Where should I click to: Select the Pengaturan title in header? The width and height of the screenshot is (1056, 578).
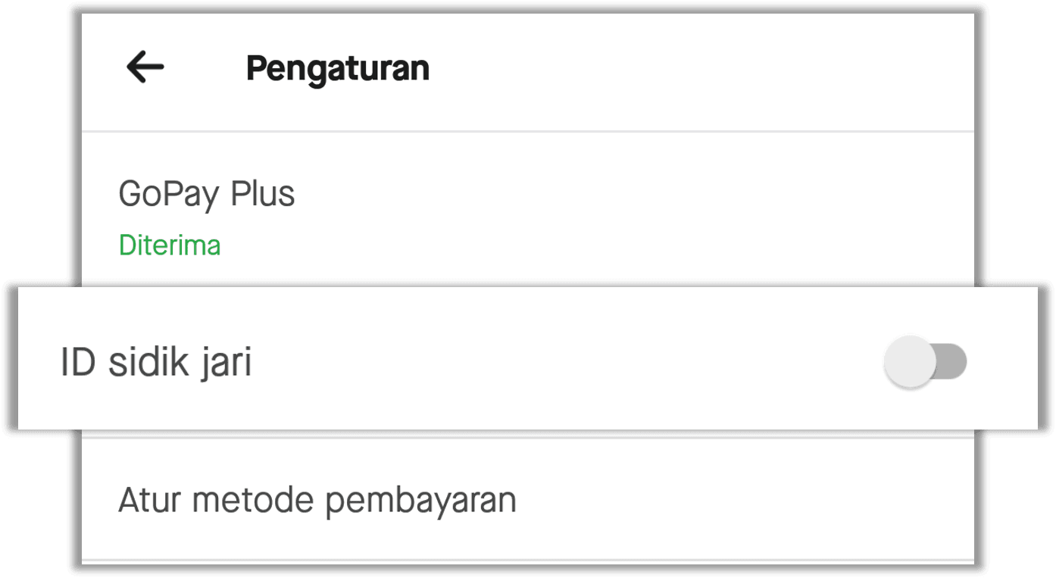pos(338,67)
